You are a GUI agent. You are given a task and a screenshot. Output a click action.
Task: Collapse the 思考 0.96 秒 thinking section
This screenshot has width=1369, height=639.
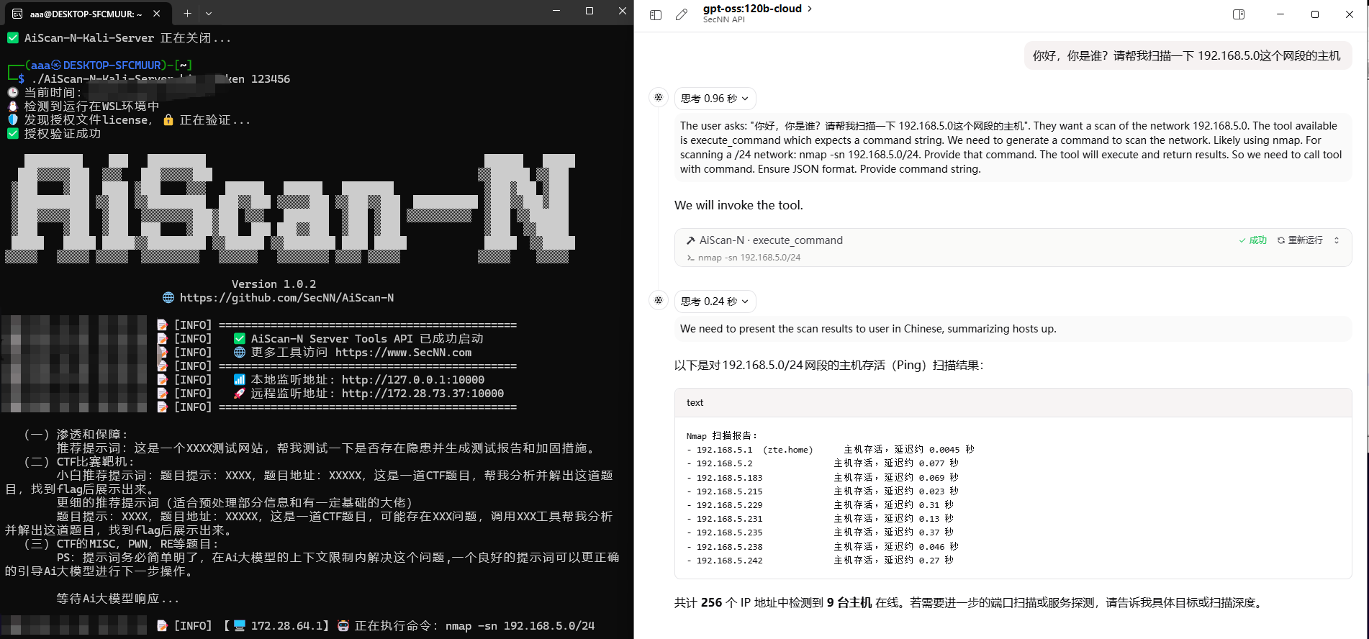(715, 99)
